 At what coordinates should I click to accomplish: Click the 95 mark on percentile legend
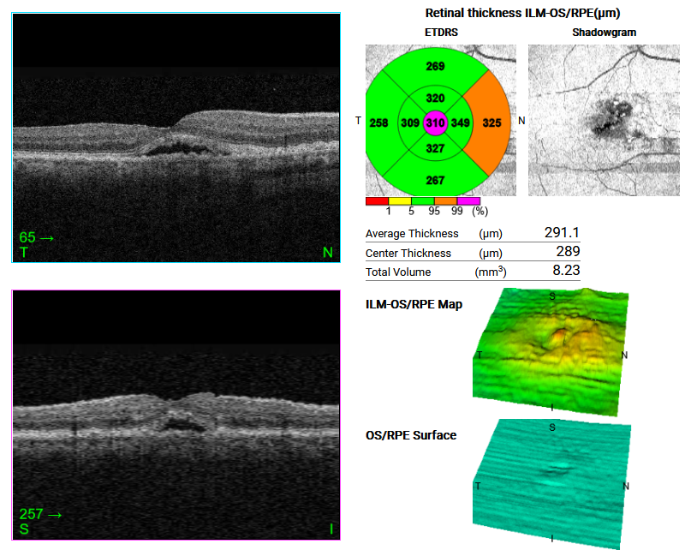click(x=434, y=212)
